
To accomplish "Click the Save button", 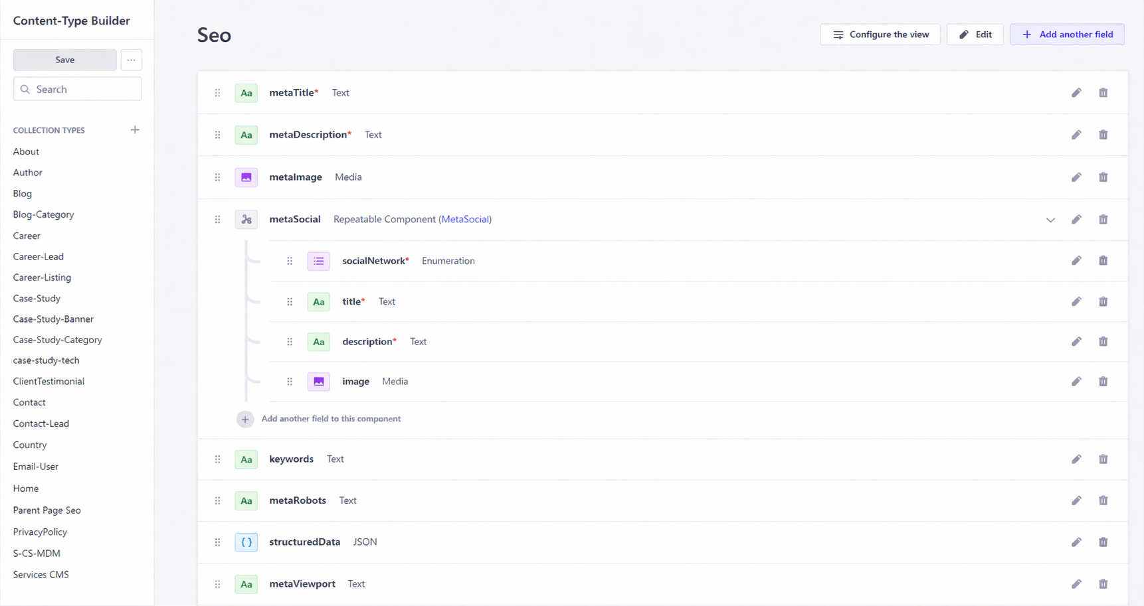I will (64, 60).
